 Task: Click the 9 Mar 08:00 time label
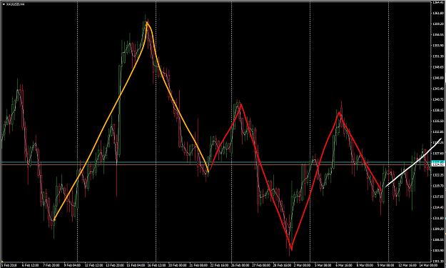(385, 265)
